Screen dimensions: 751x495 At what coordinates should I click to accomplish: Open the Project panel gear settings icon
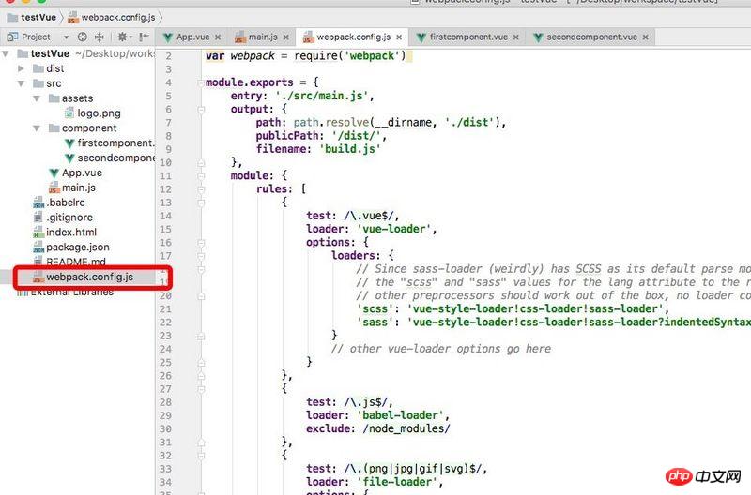[123, 37]
